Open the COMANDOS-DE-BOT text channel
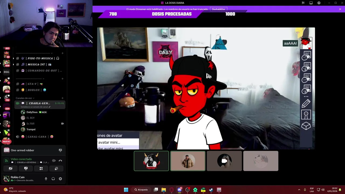The height and width of the screenshot is (194, 345). point(39,71)
